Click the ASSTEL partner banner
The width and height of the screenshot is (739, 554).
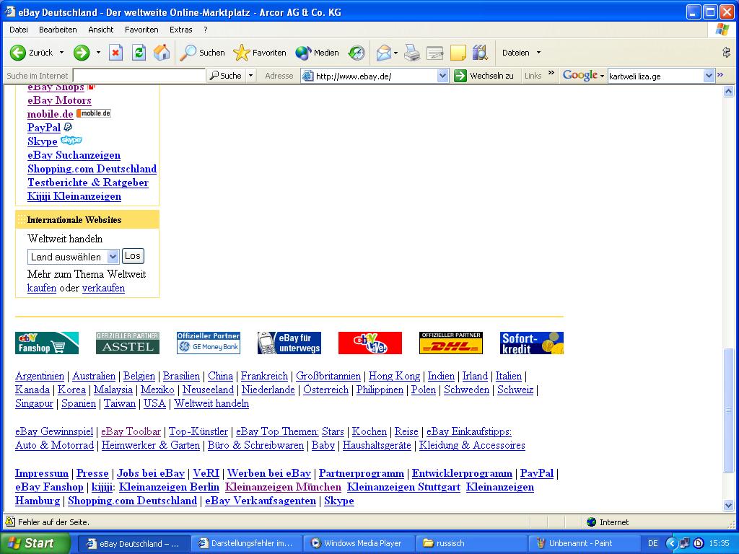pyautogui.click(x=128, y=343)
